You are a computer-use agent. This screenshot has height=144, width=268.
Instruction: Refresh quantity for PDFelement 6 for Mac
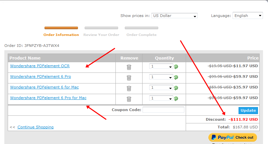pyautogui.click(x=176, y=88)
